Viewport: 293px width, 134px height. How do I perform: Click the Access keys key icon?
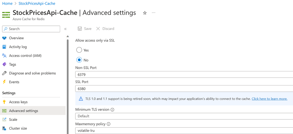4,102
